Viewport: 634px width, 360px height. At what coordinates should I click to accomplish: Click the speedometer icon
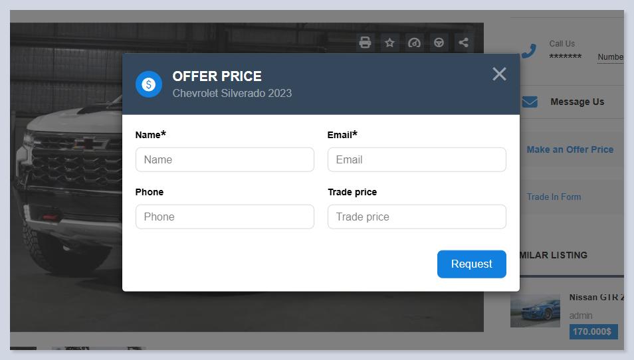[x=414, y=43]
